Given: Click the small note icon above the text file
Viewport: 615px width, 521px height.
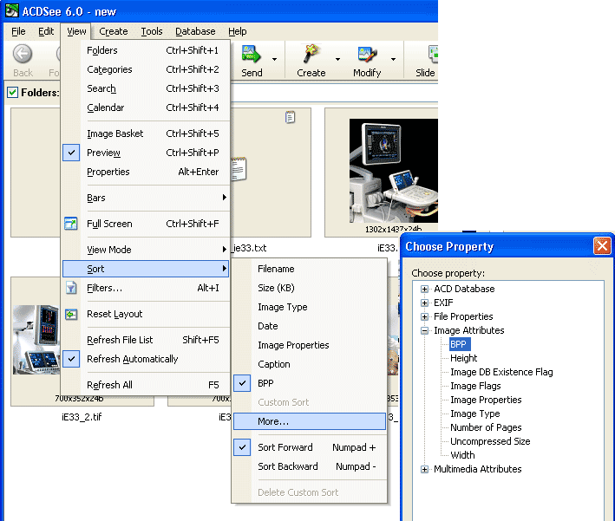Looking at the screenshot, I should coord(291,117).
